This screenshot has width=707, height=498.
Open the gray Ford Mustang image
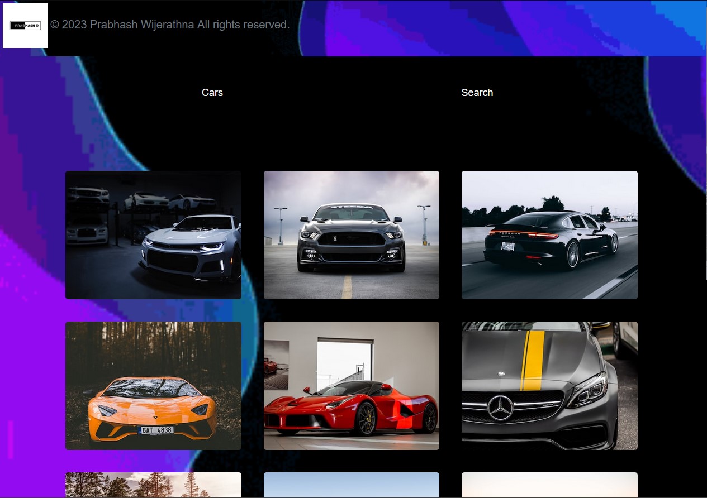[x=351, y=235]
